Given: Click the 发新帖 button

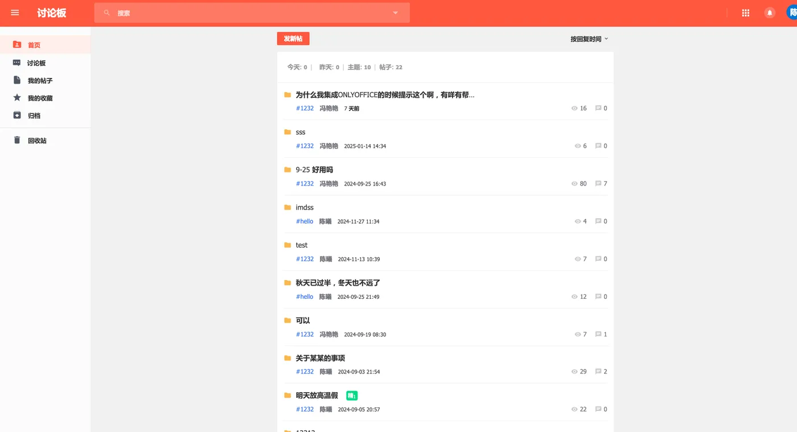Looking at the screenshot, I should pyautogui.click(x=293, y=38).
